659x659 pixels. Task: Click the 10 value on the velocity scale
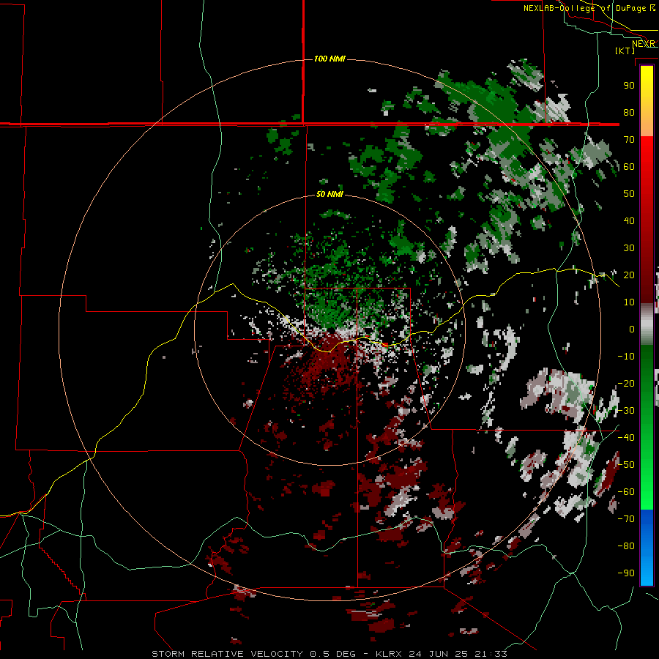coord(629,302)
